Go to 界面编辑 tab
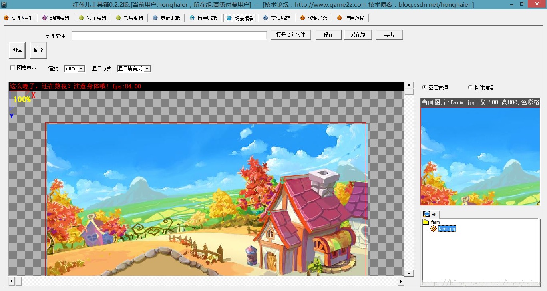547x291 pixels. point(167,18)
